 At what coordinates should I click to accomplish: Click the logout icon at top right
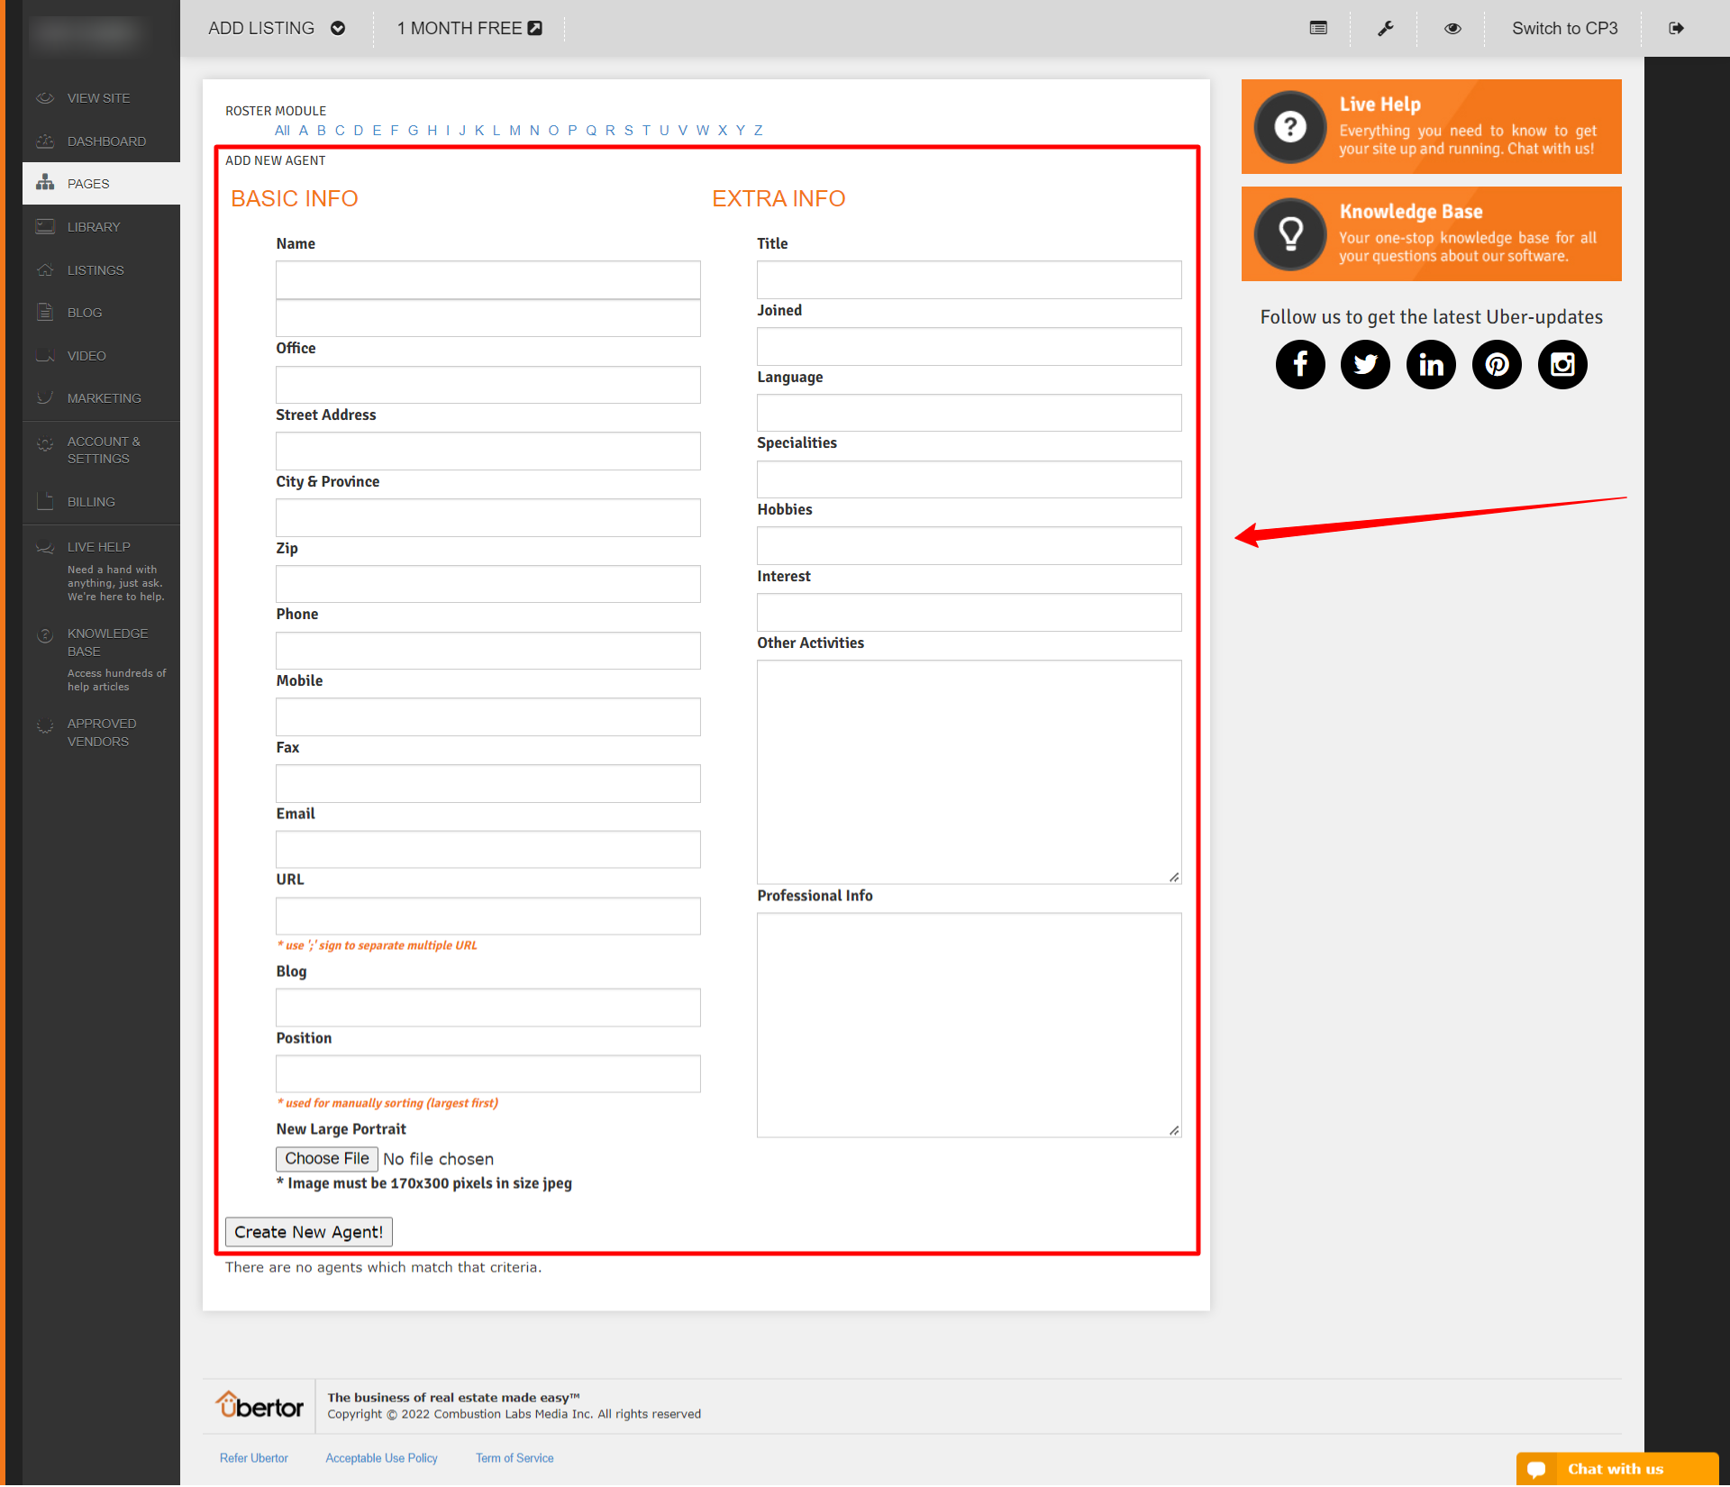tap(1676, 28)
